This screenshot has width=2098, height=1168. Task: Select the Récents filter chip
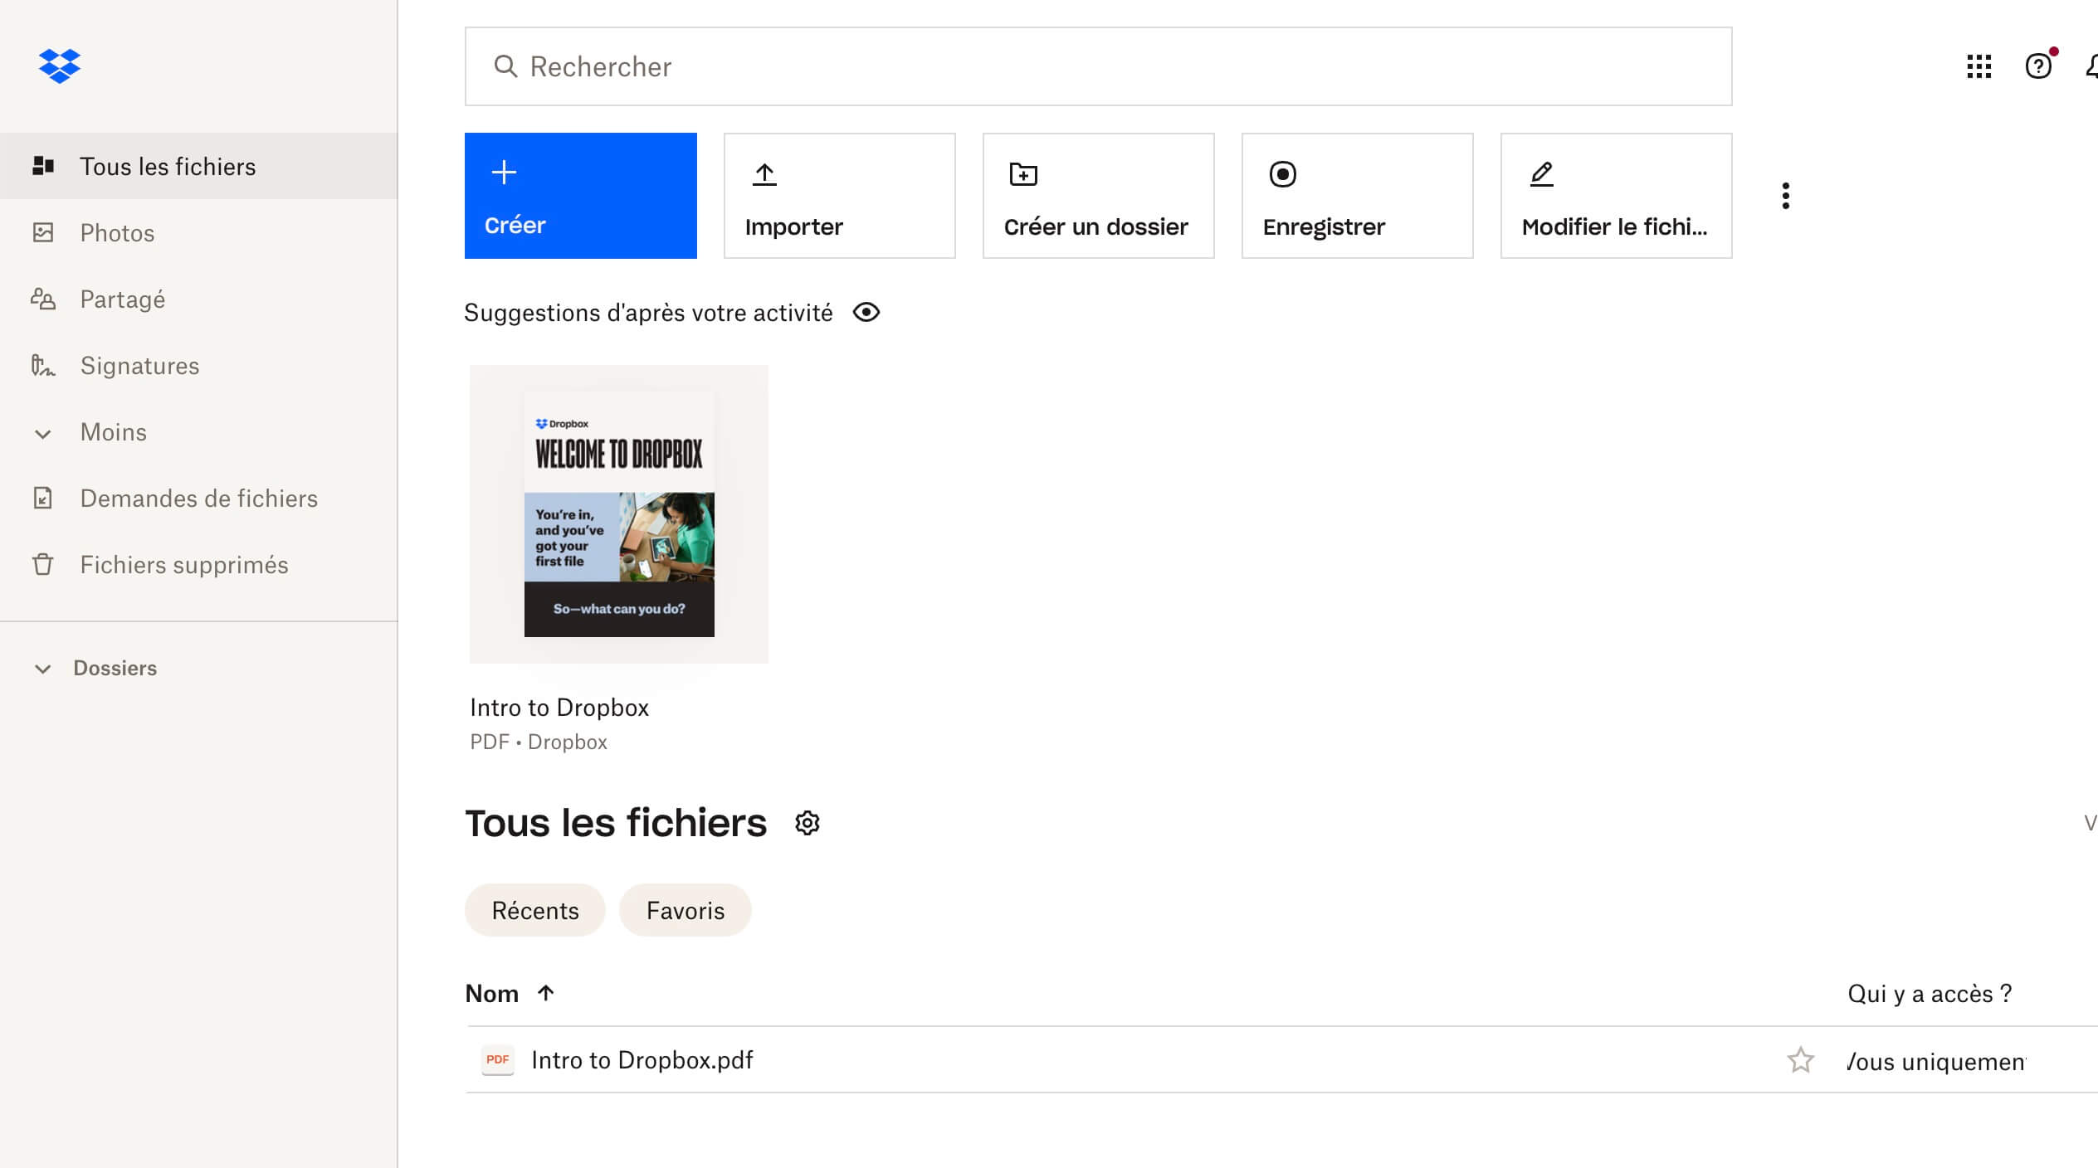(535, 910)
